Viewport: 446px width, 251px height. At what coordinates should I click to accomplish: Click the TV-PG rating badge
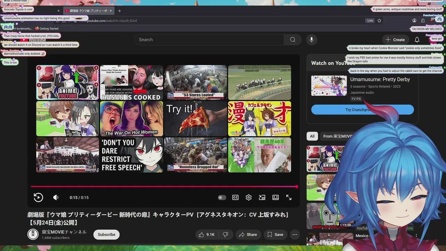coord(356,99)
